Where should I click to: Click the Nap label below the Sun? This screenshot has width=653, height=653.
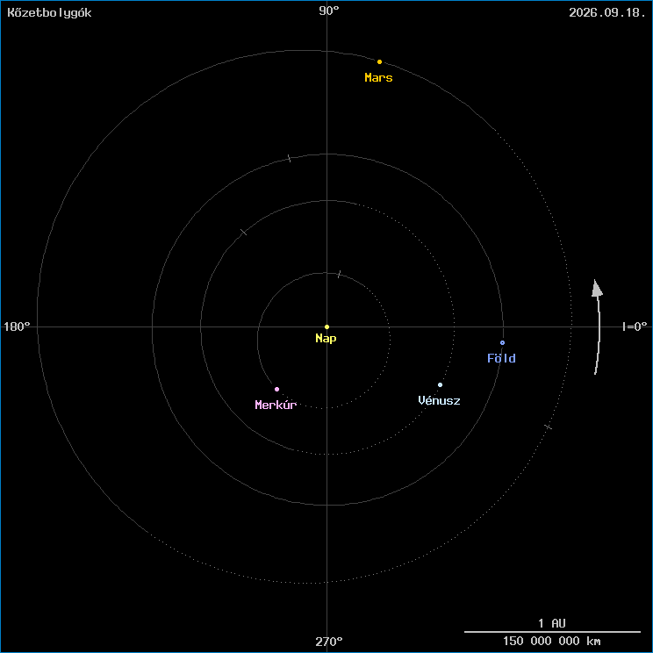click(x=326, y=338)
